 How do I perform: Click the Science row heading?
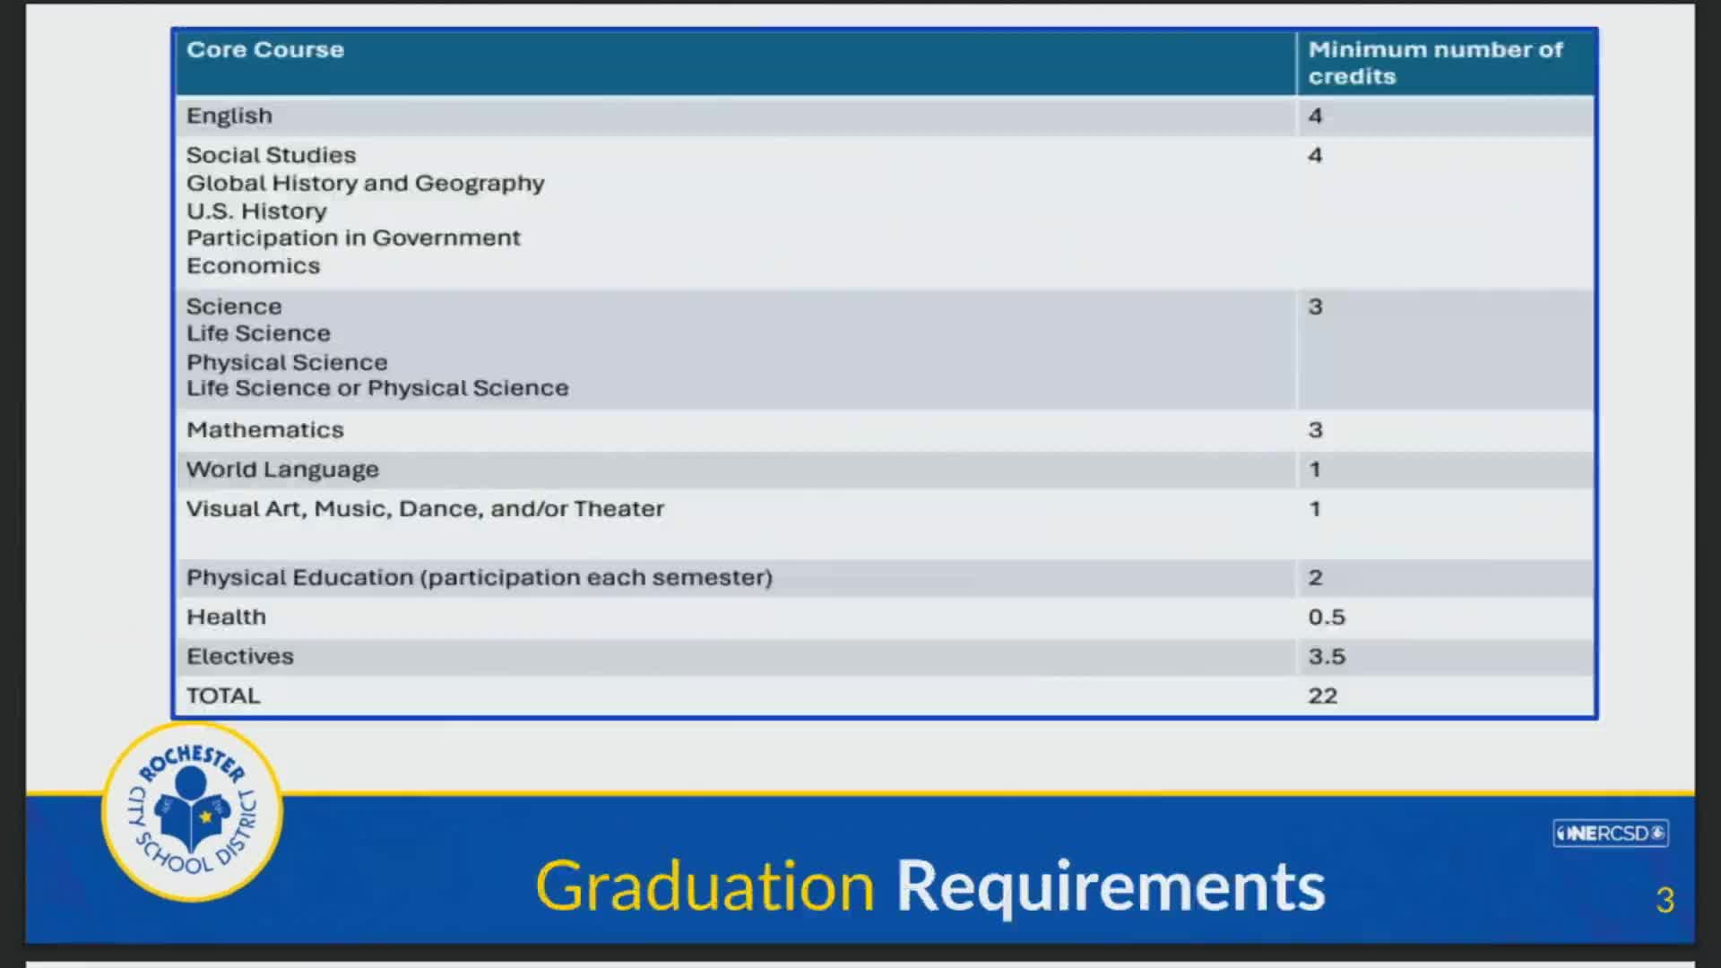coord(234,307)
